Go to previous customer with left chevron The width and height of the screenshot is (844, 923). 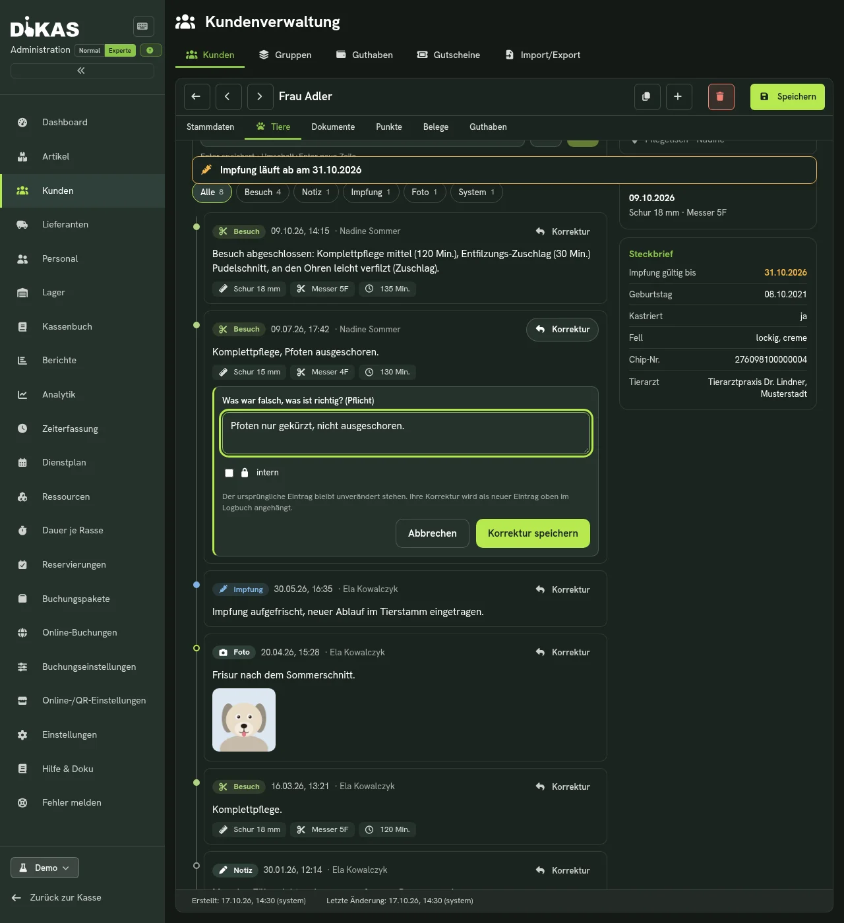228,96
